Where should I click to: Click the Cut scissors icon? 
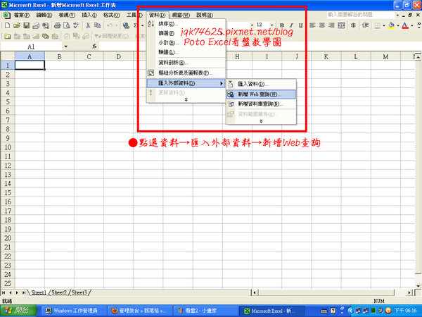[x=88, y=25]
